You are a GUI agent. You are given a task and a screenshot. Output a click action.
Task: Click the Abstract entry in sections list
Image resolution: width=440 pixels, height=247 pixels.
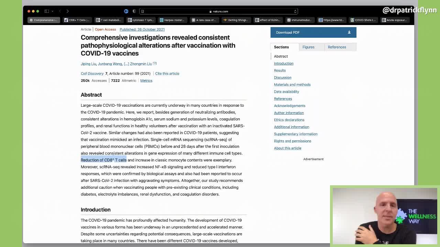click(x=281, y=56)
